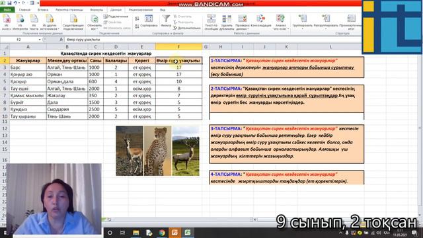Switch to the Вид tab

[163, 10]
